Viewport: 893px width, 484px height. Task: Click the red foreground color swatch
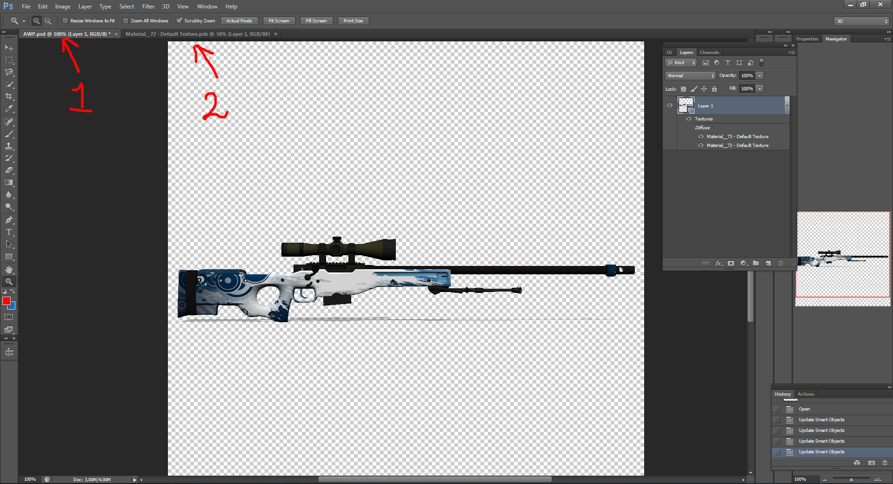[6, 301]
